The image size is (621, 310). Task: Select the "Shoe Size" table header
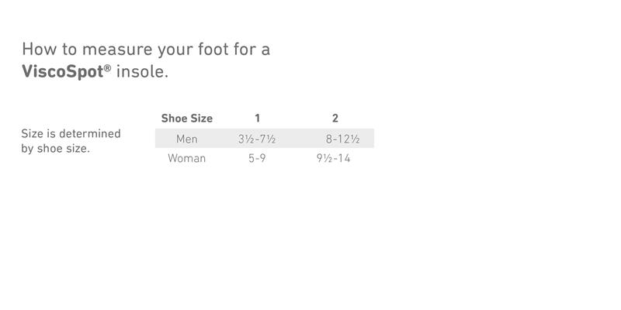(x=187, y=119)
